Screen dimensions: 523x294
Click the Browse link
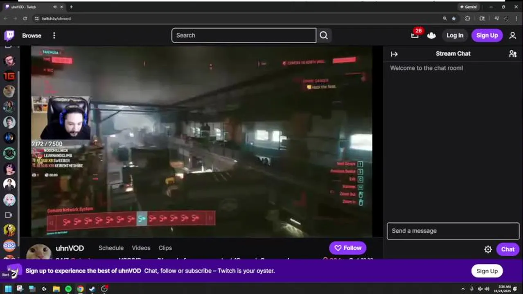coord(32,36)
